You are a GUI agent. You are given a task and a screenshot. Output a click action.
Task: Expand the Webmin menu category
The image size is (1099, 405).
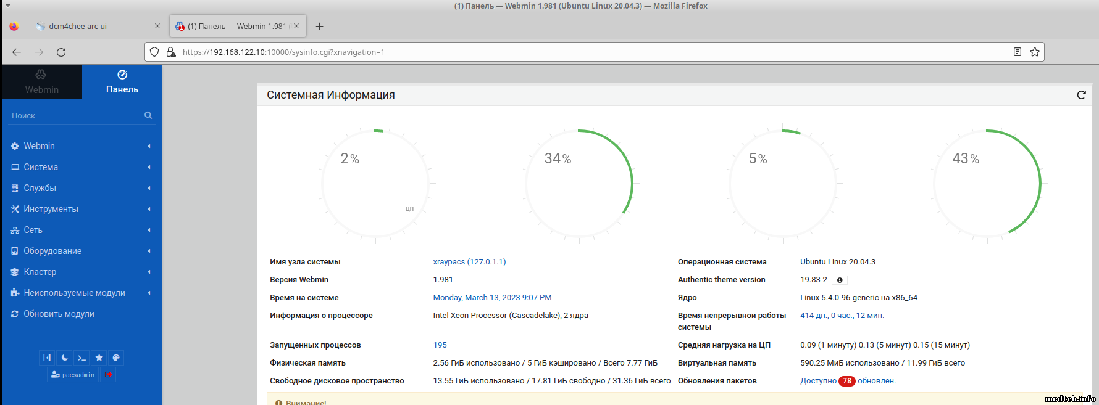(39, 146)
